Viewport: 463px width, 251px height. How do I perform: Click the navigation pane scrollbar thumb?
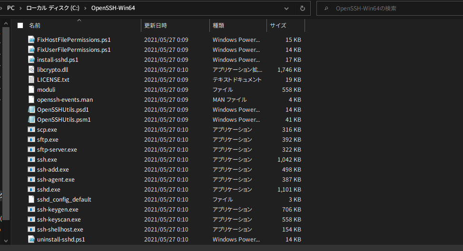pyautogui.click(x=6, y=124)
